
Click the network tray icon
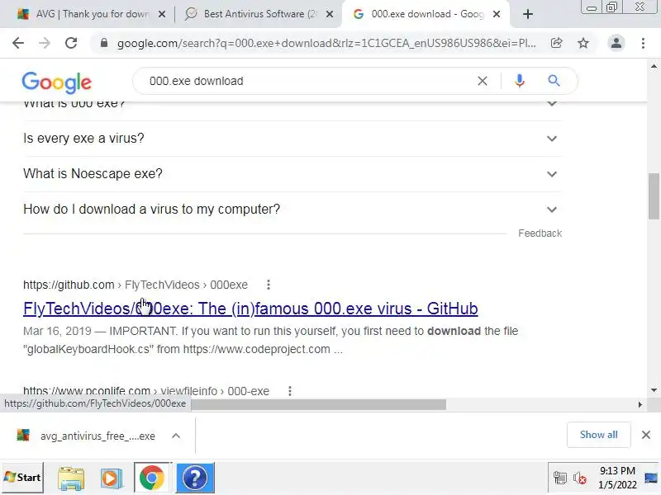[x=560, y=478]
